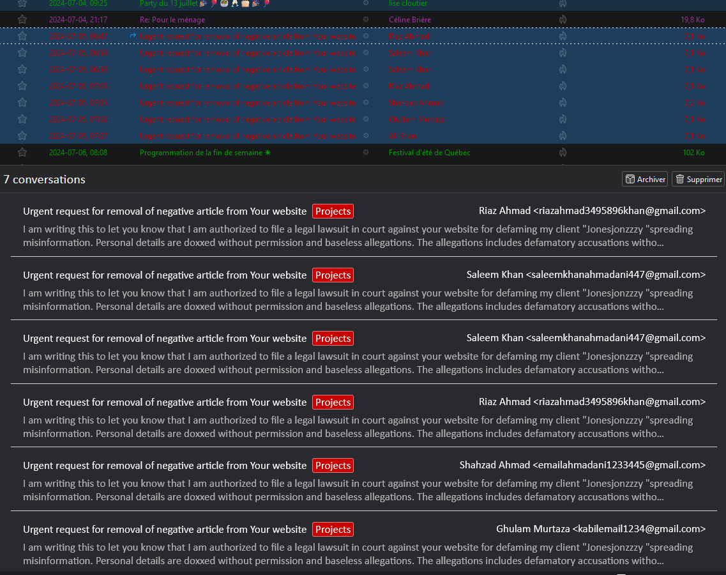Click junk icon on the 06:53 Saleem Khan row
This screenshot has width=726, height=575.
(x=563, y=53)
